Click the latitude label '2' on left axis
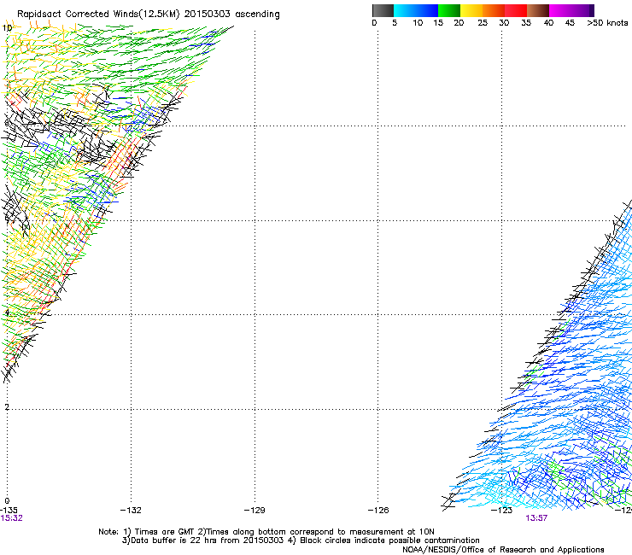The image size is (632, 555). pyautogui.click(x=7, y=407)
